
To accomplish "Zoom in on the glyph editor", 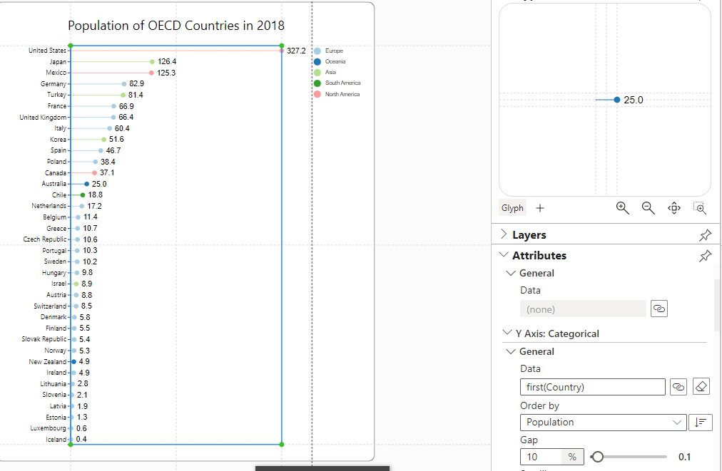I will (623, 208).
